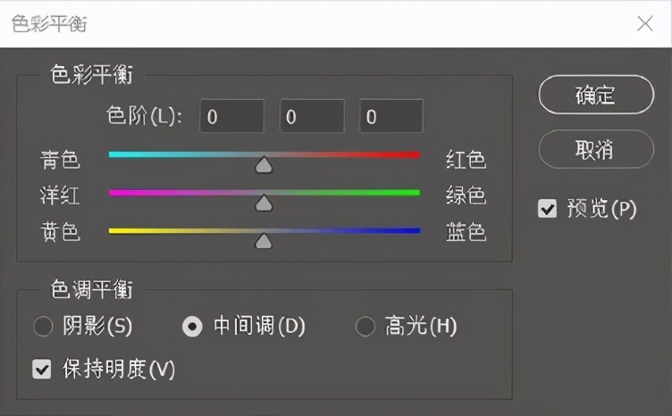This screenshot has height=416, width=672.
Task: Click the first 色阶(L) input field
Action: point(231,116)
